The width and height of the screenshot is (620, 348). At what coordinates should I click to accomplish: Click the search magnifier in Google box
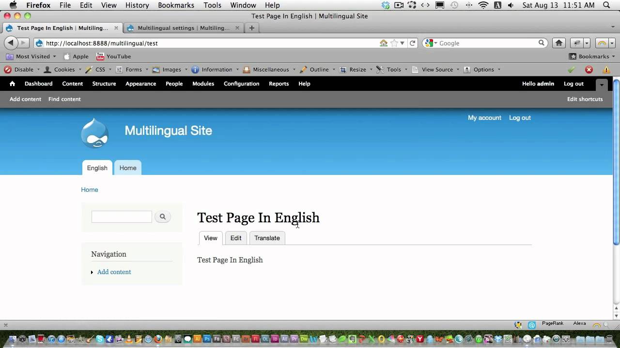coord(542,43)
